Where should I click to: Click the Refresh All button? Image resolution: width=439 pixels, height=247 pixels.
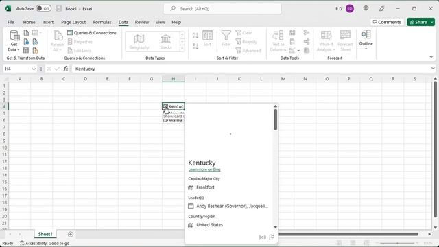click(58, 41)
